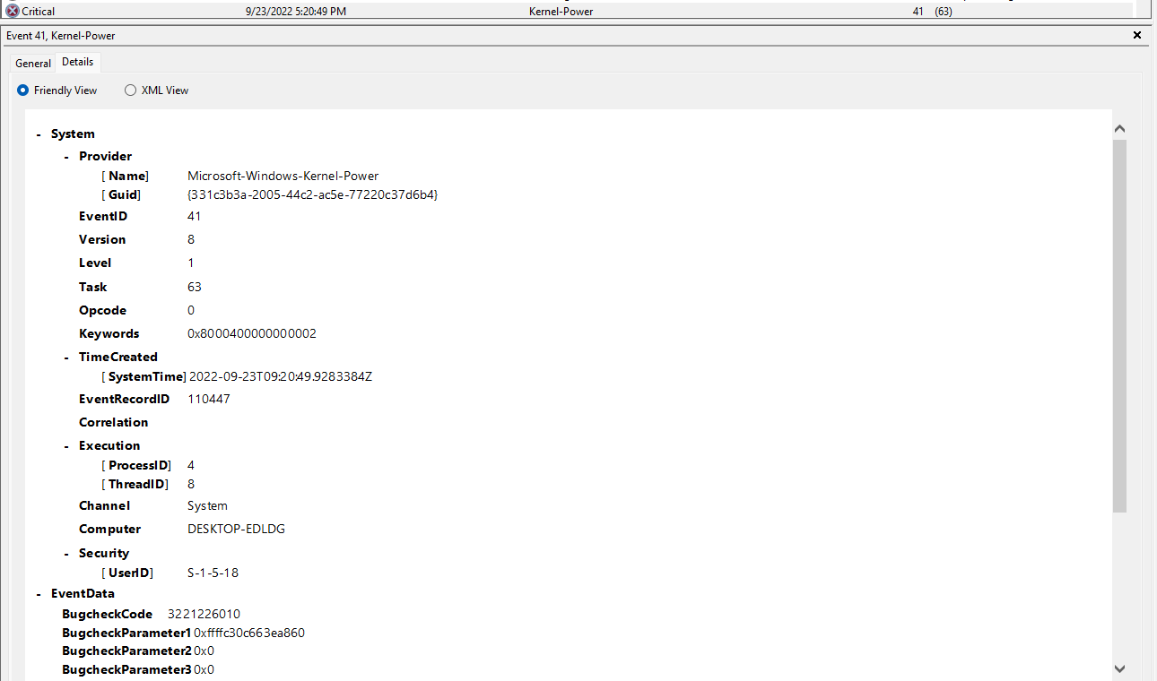
Task: Click the EventID label
Action: pos(103,217)
